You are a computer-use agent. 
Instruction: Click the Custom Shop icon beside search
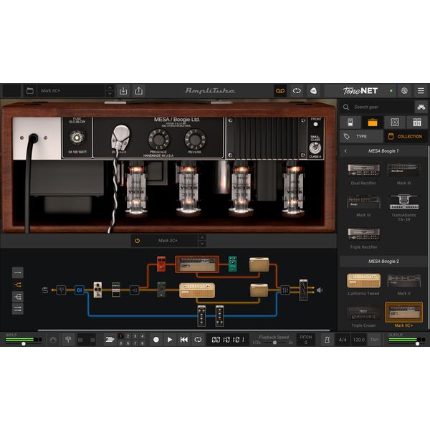421,107
